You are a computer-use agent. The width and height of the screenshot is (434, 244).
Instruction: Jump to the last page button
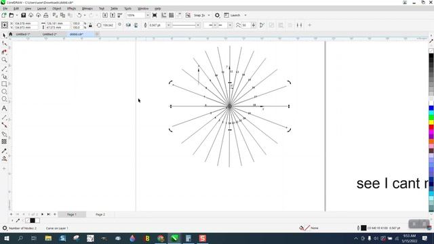[x=48, y=214]
